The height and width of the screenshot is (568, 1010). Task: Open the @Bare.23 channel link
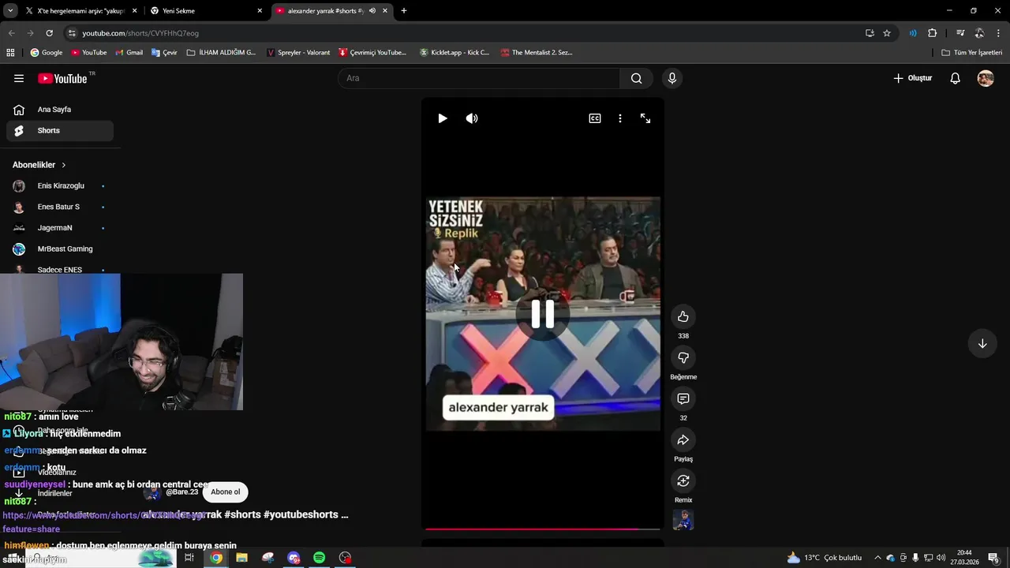coord(181,492)
